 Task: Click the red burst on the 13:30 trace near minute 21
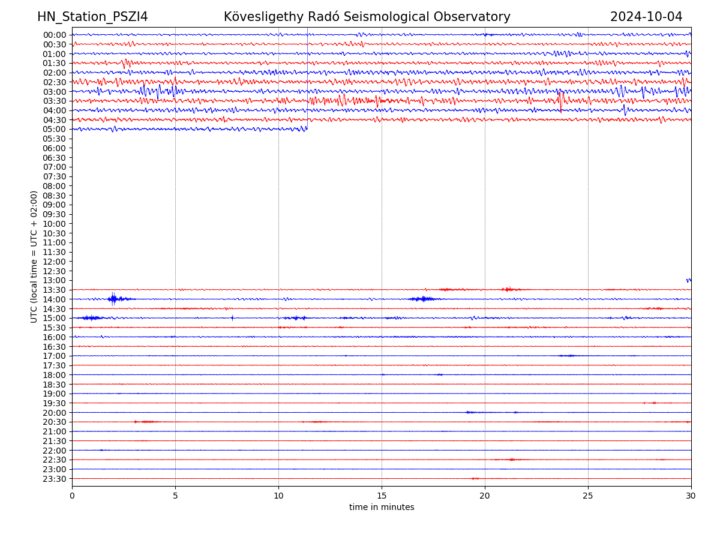click(508, 290)
